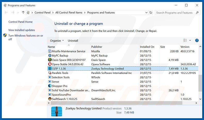The height and width of the screenshot is (120, 204).
Task: Click DreamVideoSoft,Inc. publisher cell
Action: click(104, 90)
